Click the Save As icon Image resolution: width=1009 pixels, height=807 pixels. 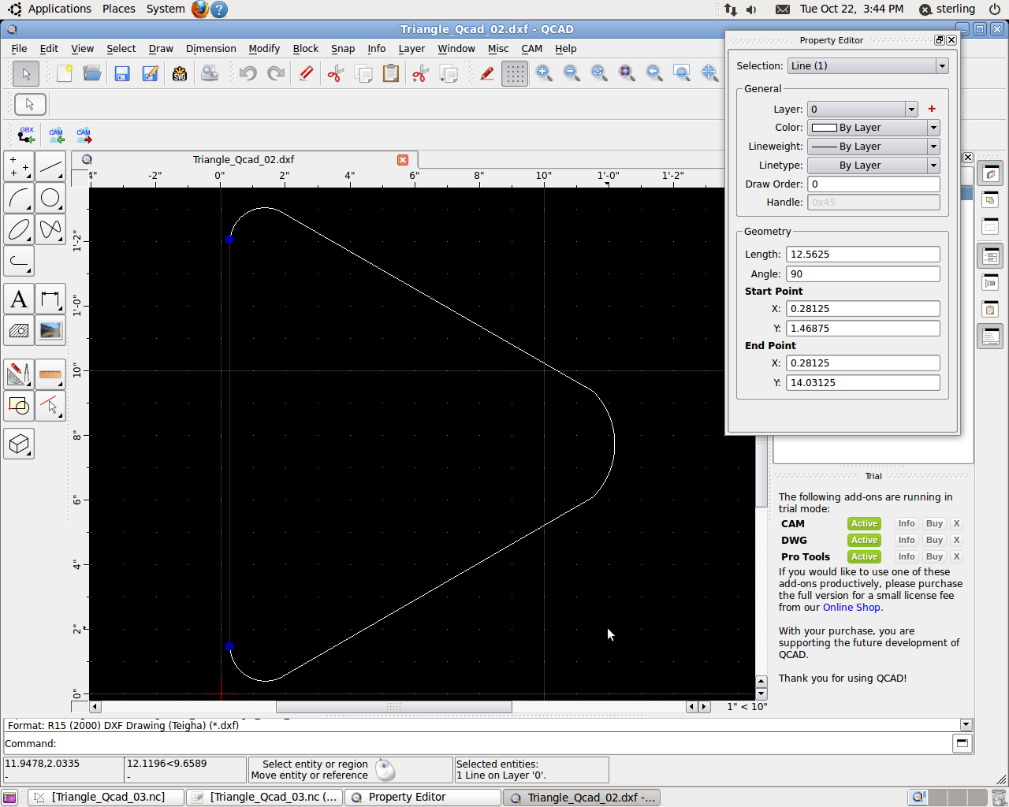point(150,73)
